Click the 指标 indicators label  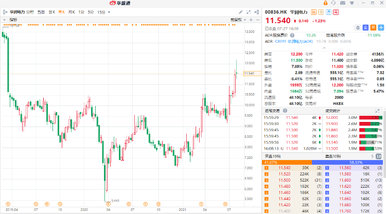coord(13,20)
